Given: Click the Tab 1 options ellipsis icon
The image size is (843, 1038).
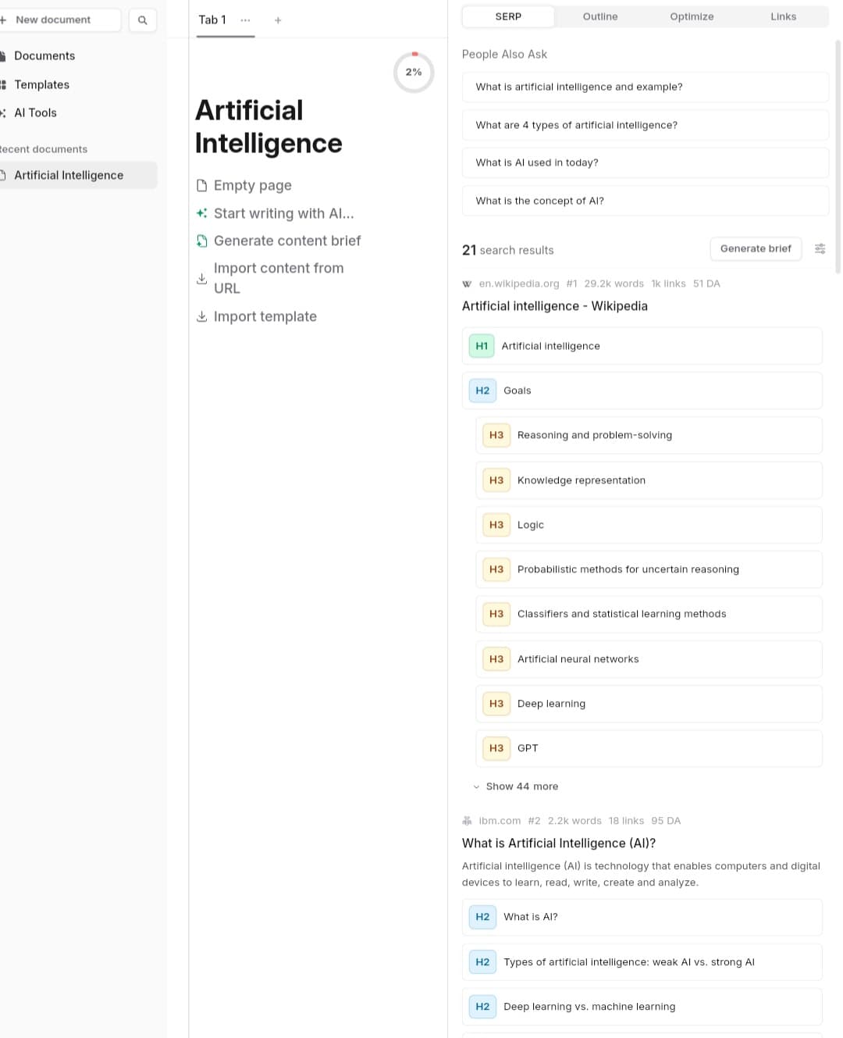Looking at the screenshot, I should point(246,20).
